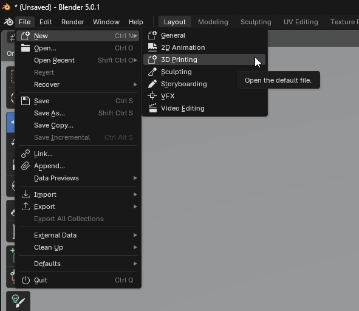Click the New file icon
This screenshot has width=359, height=311.
click(x=25, y=36)
